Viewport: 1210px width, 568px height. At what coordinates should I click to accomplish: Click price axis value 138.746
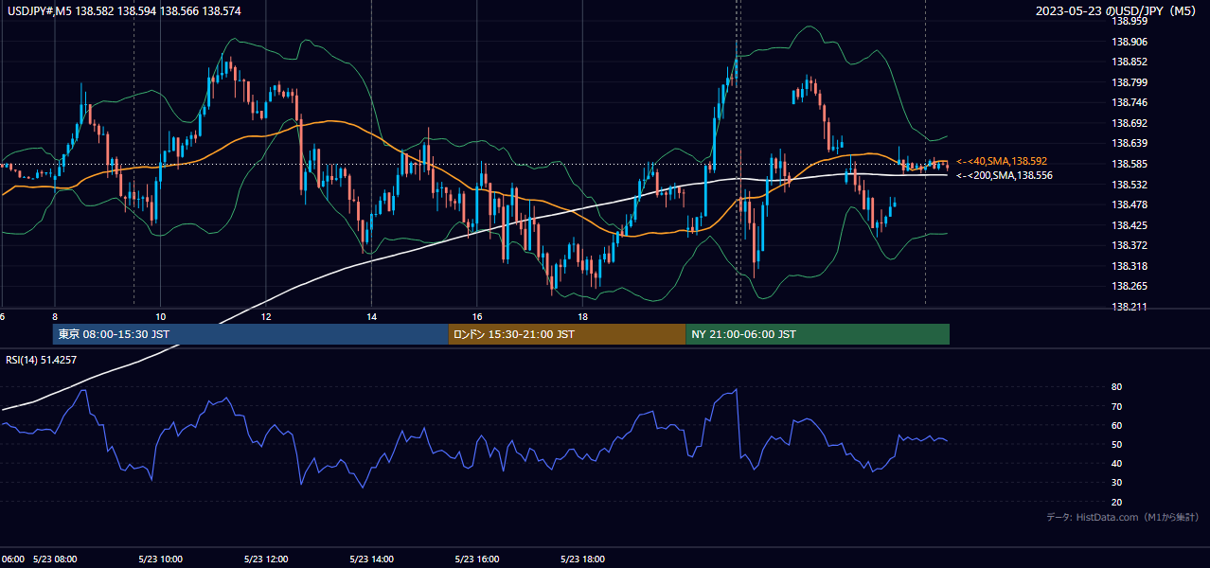tap(1128, 102)
